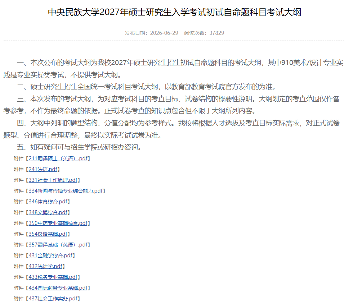The image size is (344, 304).
Task: Open the 348文博综合.pdf attachment
Action: click(48, 212)
